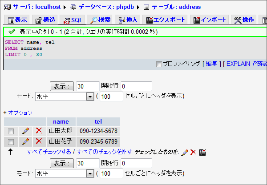The image size is (267, 185).
Task: Click upper row count field showing 30
Action: [88, 86]
